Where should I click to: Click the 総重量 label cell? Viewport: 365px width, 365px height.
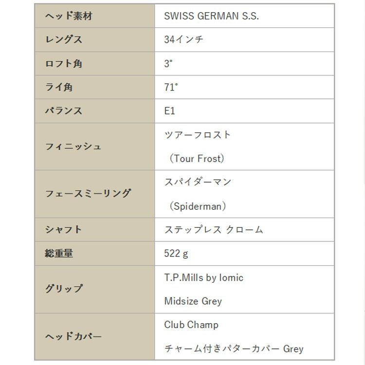pos(59,254)
